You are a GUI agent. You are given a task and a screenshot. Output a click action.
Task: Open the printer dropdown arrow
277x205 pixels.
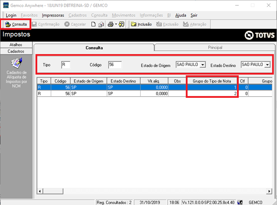[116, 24]
